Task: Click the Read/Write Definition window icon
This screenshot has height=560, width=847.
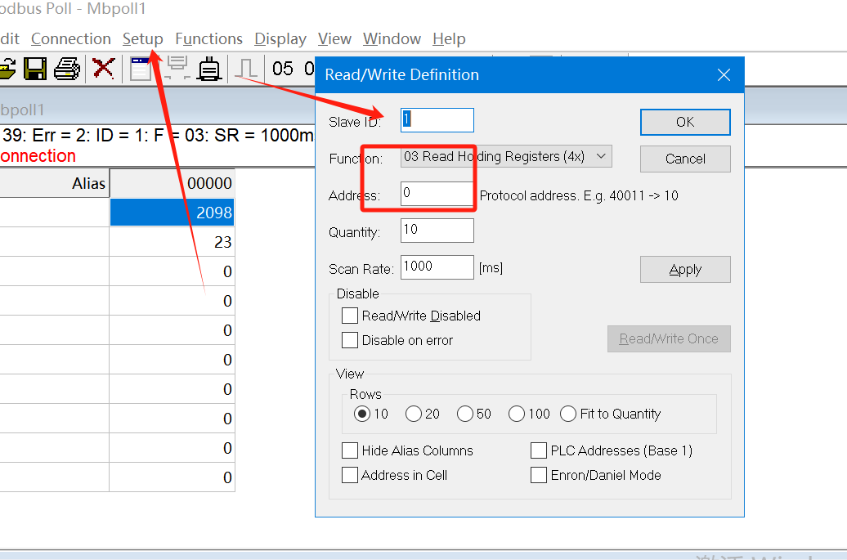Action: 141,69
